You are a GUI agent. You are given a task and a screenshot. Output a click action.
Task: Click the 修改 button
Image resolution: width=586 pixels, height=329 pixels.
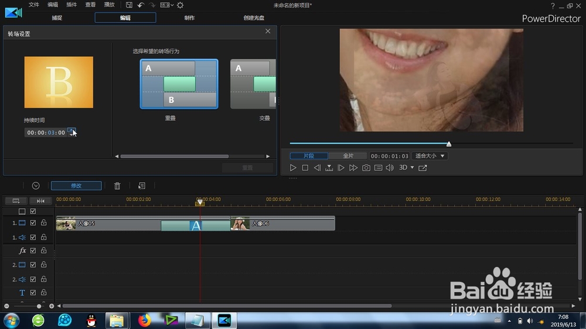pos(76,186)
